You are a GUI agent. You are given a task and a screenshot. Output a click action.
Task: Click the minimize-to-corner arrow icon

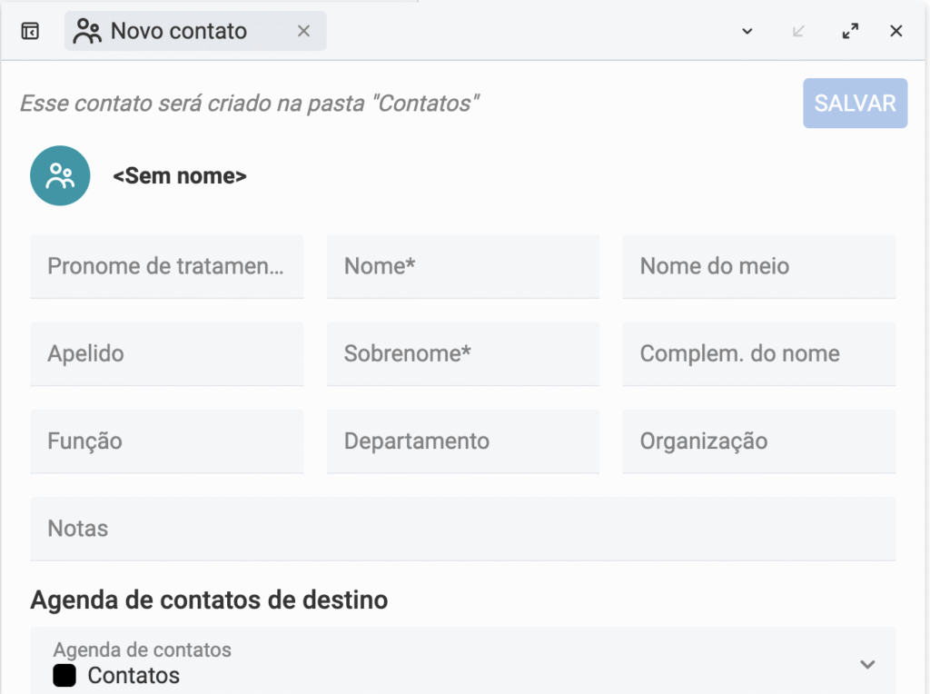click(x=798, y=31)
